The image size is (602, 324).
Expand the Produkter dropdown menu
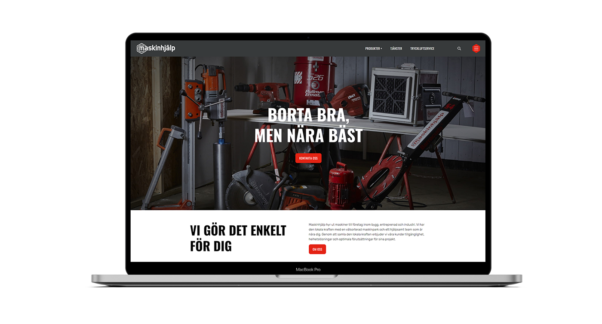373,48
